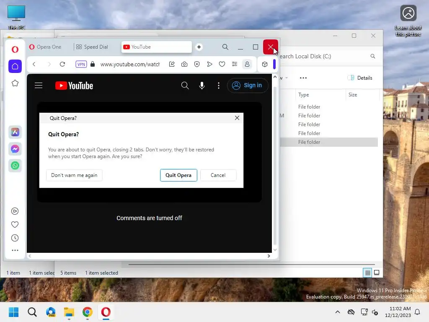Click horizontal scrollbar right arrow in Opera

[269, 256]
